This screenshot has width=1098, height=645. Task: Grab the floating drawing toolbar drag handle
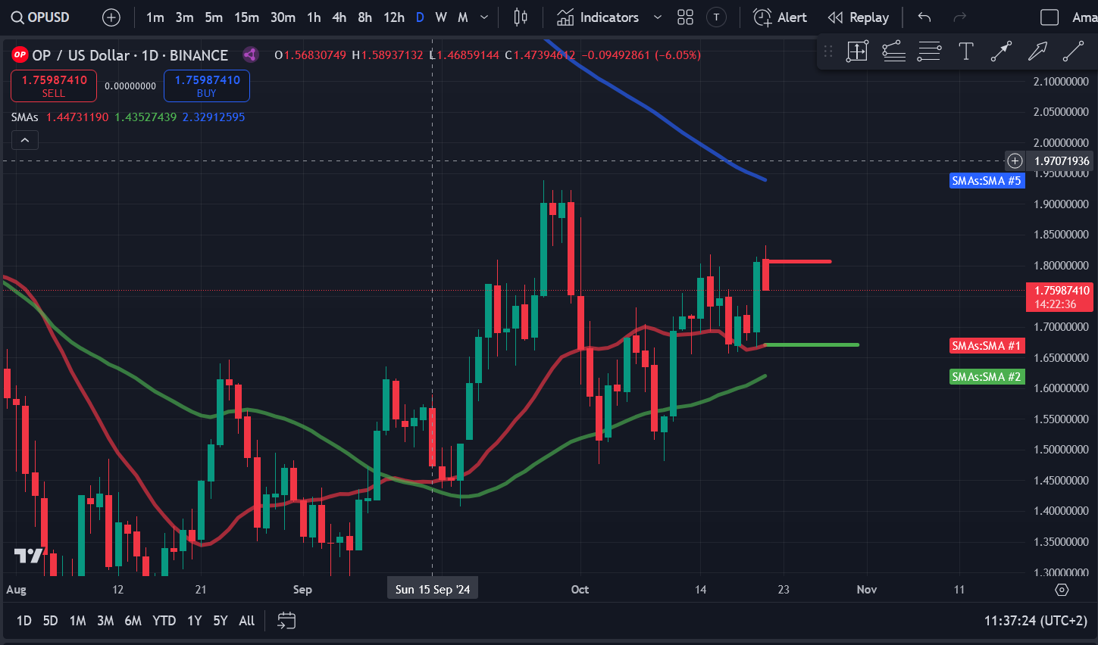(x=828, y=51)
